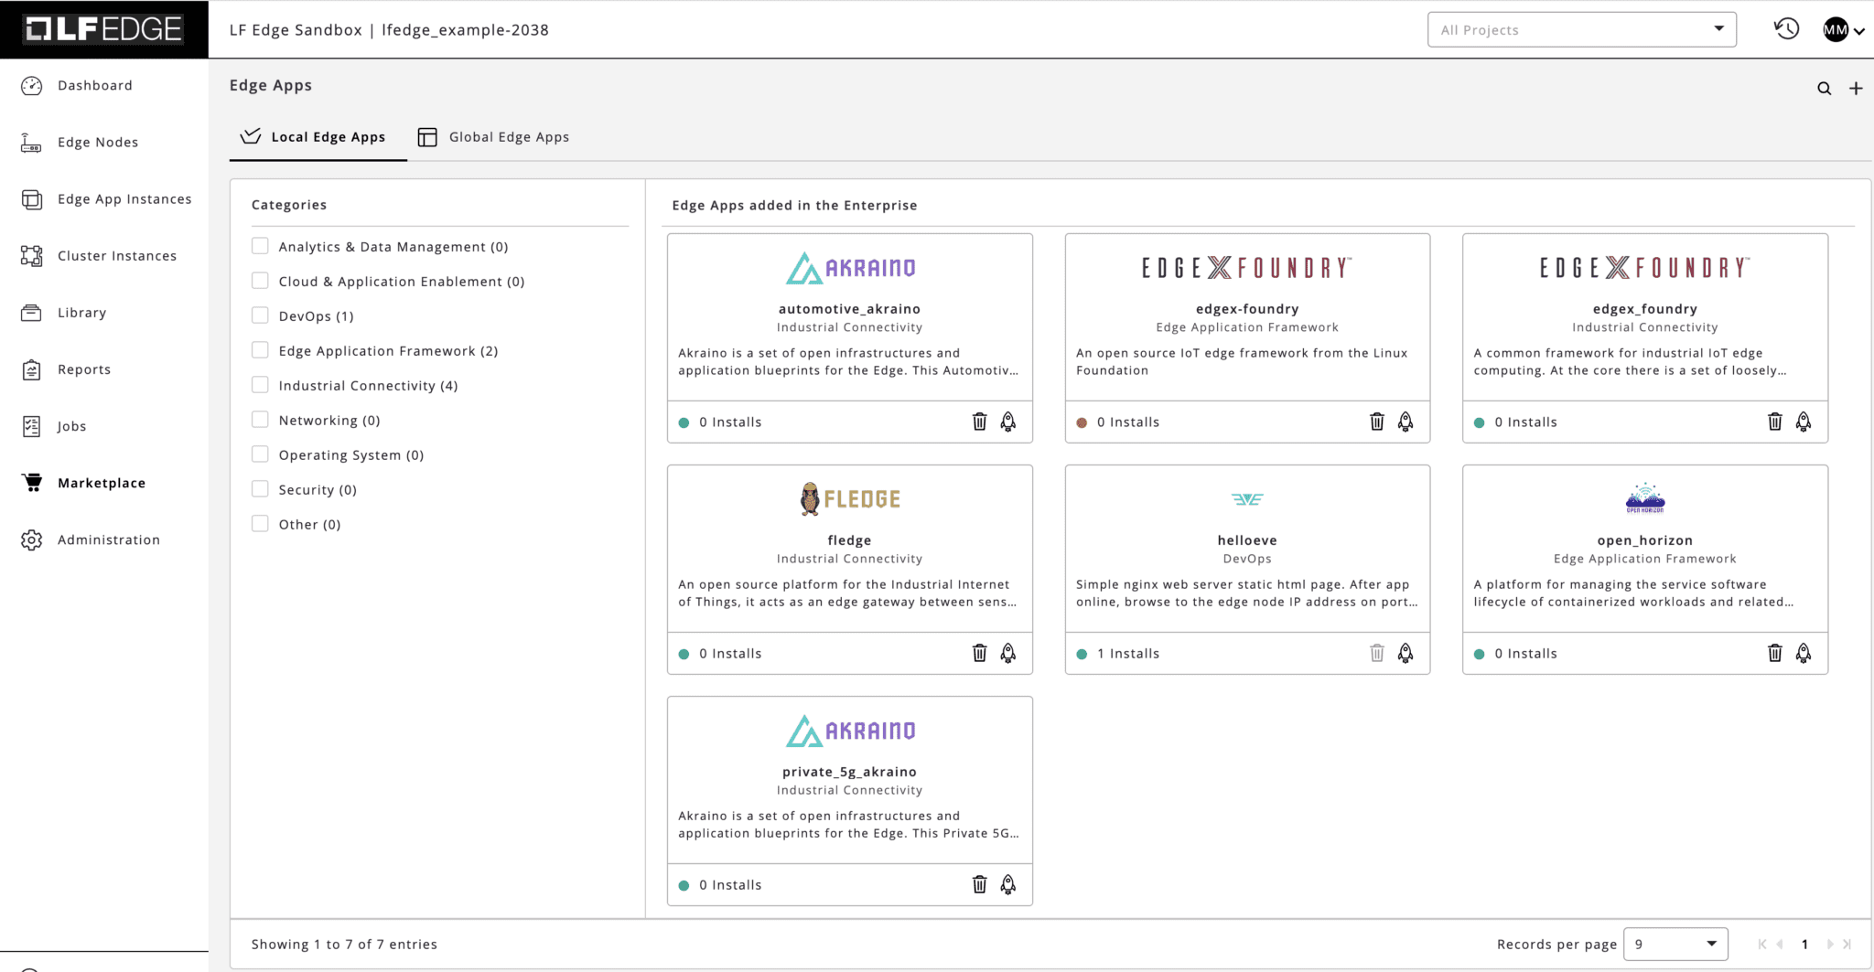1874x972 pixels.
Task: Open Edge Nodes from the sidebar
Action: [x=97, y=143]
